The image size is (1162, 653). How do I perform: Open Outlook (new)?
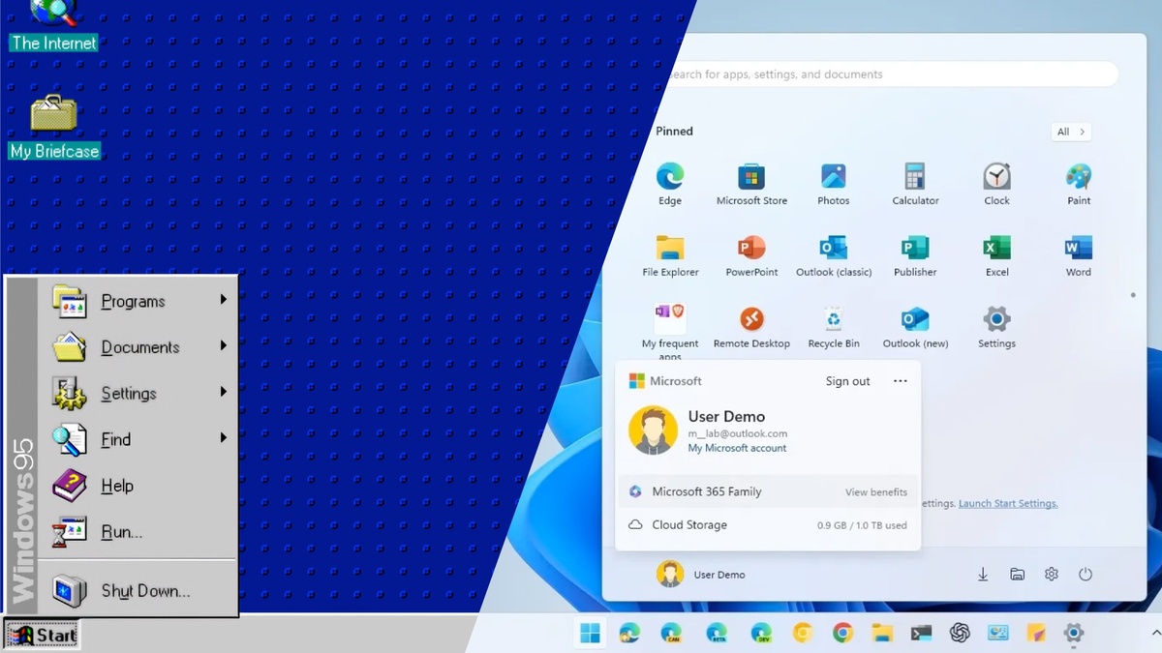(x=915, y=327)
